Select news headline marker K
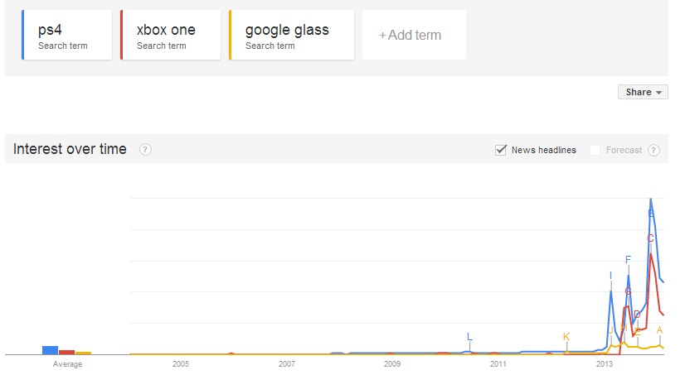Image resolution: width=685 pixels, height=375 pixels. click(x=566, y=337)
